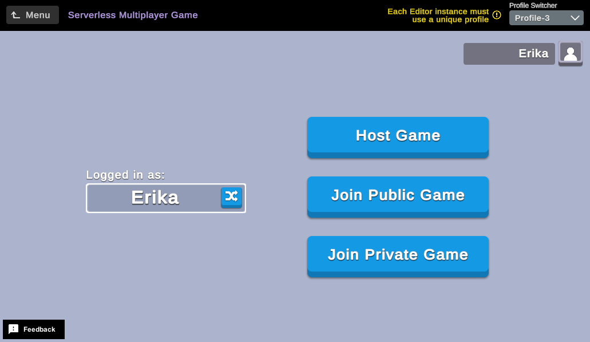Choose Join Public Game

398,195
